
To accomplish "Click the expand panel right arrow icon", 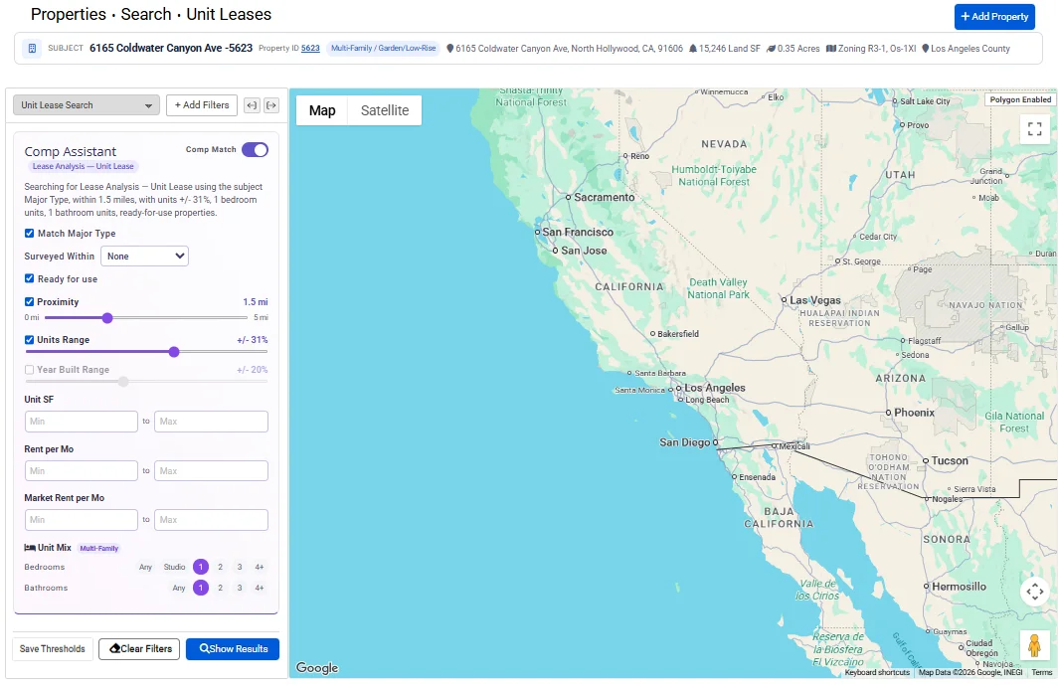I will coord(271,105).
